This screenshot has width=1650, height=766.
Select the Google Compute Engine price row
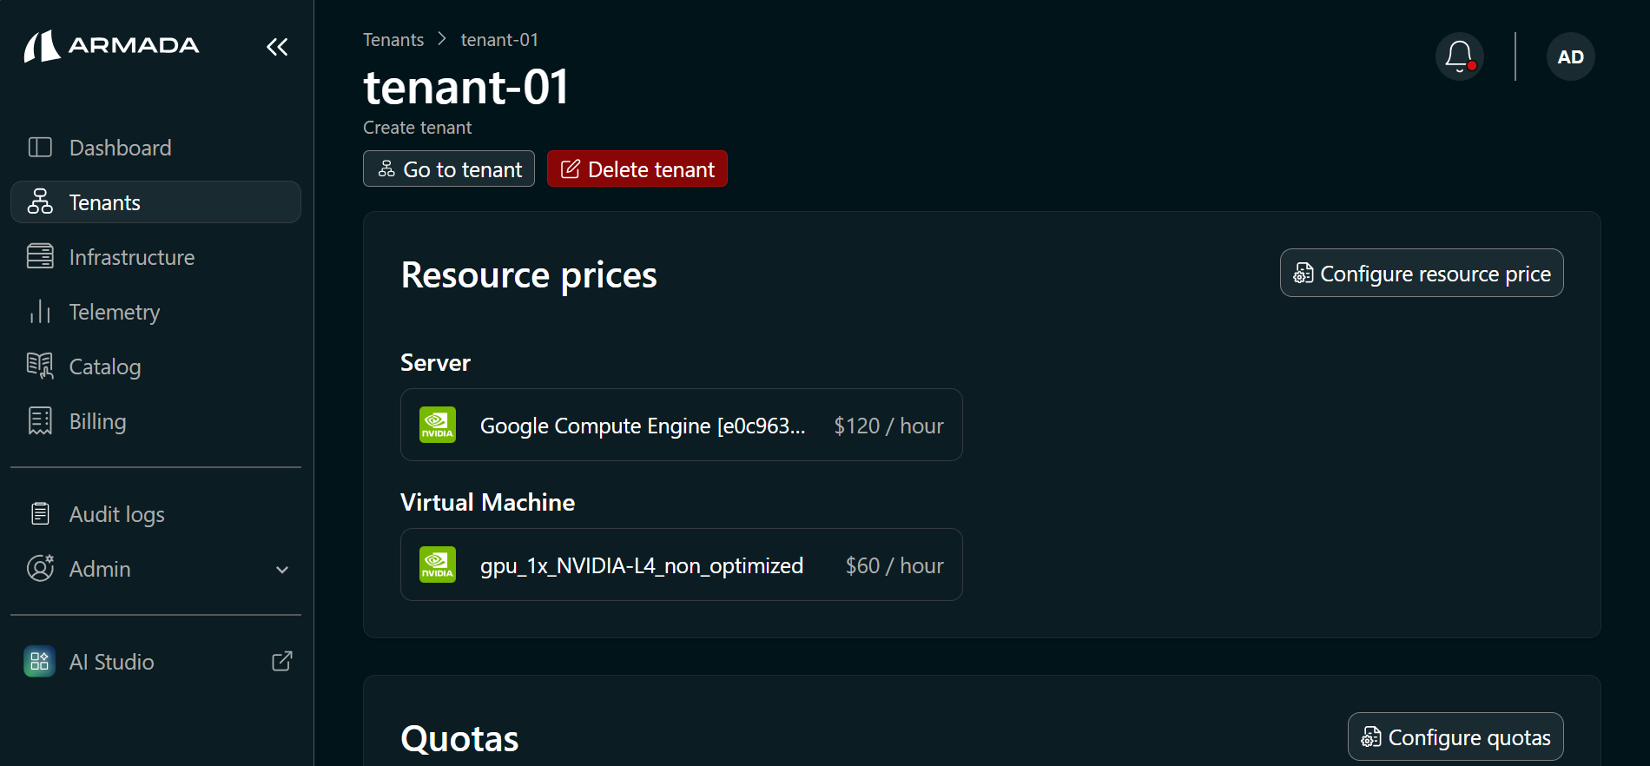[682, 425]
